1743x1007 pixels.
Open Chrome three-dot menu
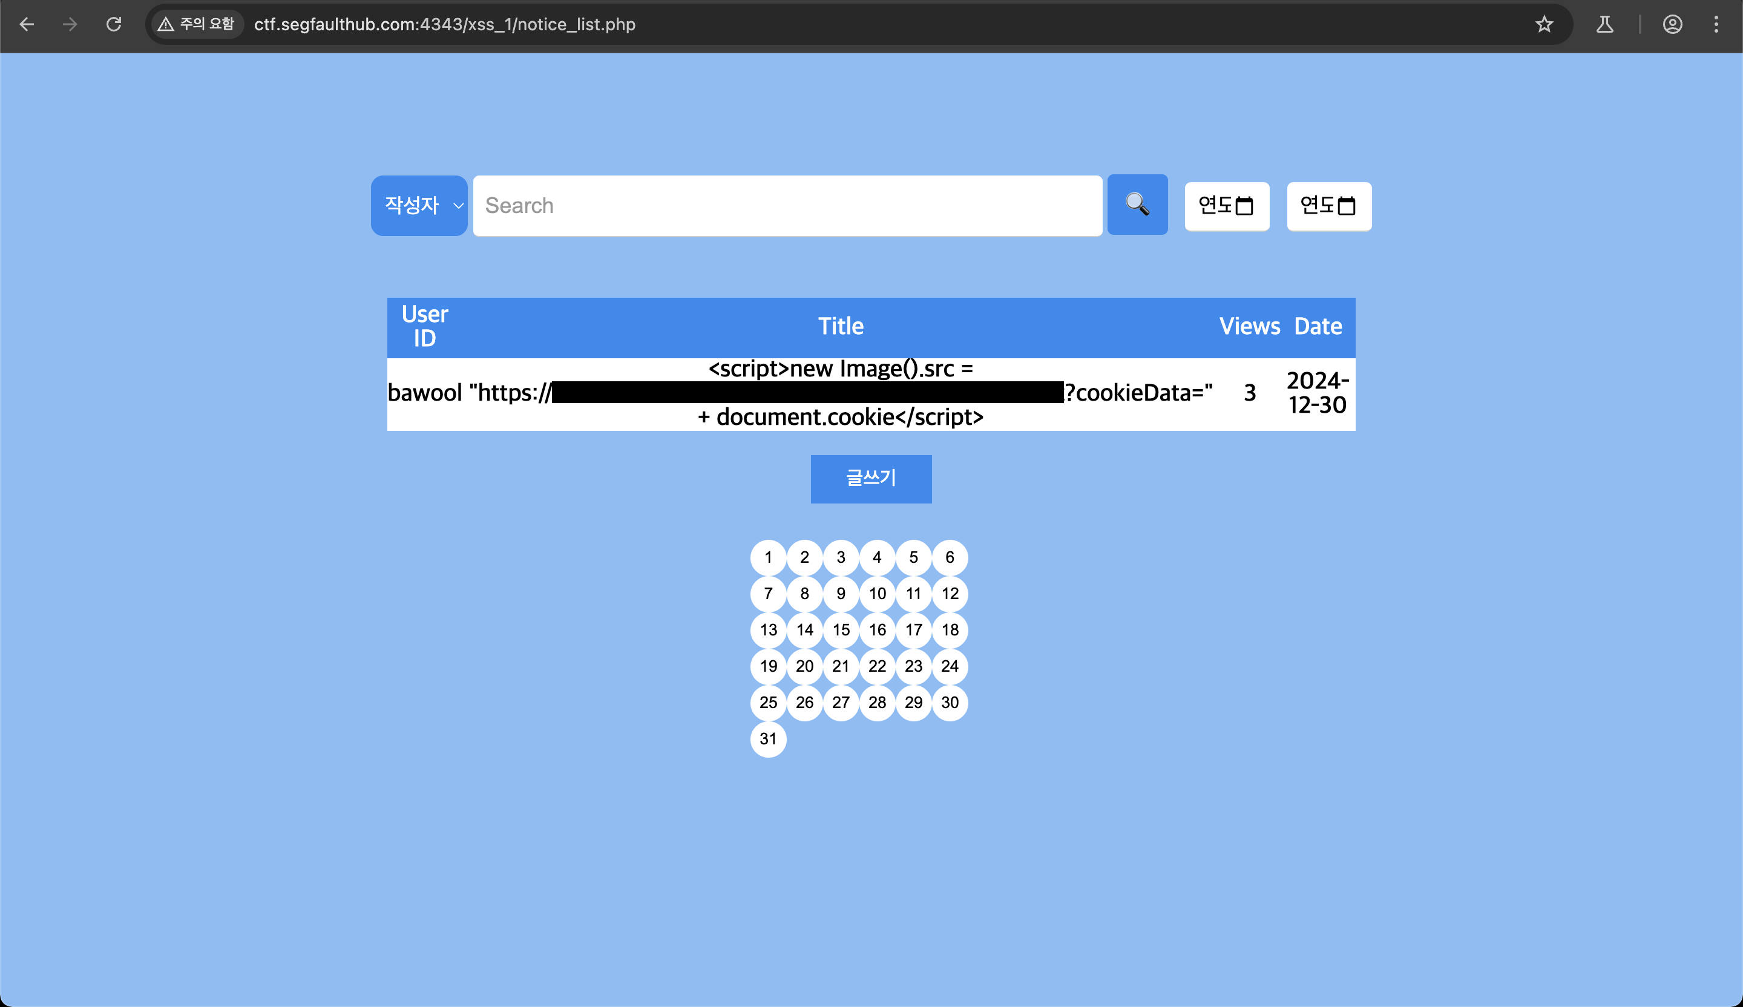pyautogui.click(x=1716, y=25)
